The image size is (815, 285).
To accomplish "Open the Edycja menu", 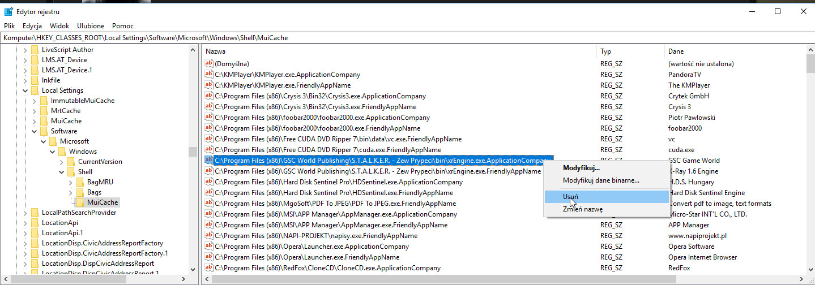I will 32,26.
